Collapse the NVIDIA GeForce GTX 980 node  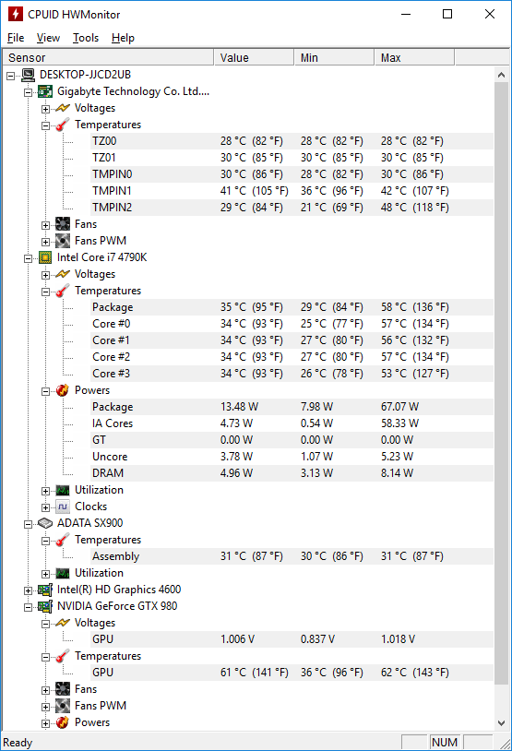(x=29, y=607)
